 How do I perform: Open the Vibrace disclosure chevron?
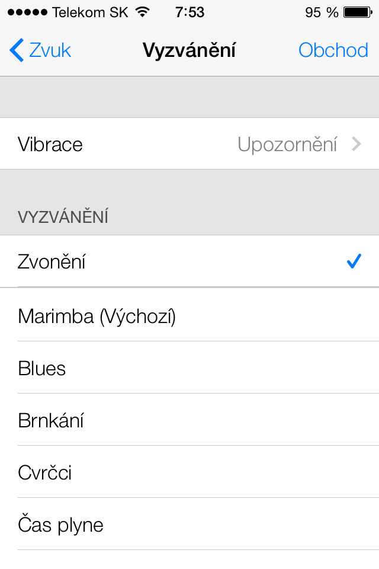[356, 144]
